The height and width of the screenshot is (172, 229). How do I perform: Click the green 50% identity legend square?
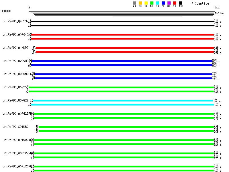coord(152,3)
